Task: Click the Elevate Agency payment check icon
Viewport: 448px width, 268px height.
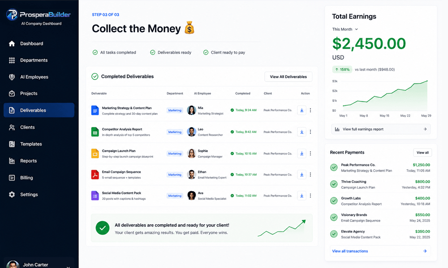Action: 334,234
